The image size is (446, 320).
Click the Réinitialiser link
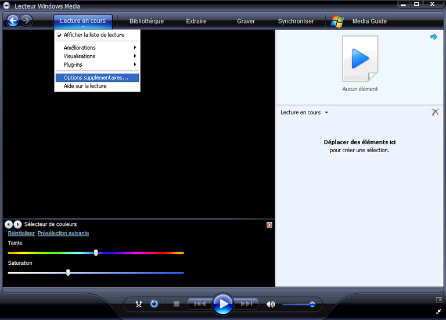[x=21, y=233]
